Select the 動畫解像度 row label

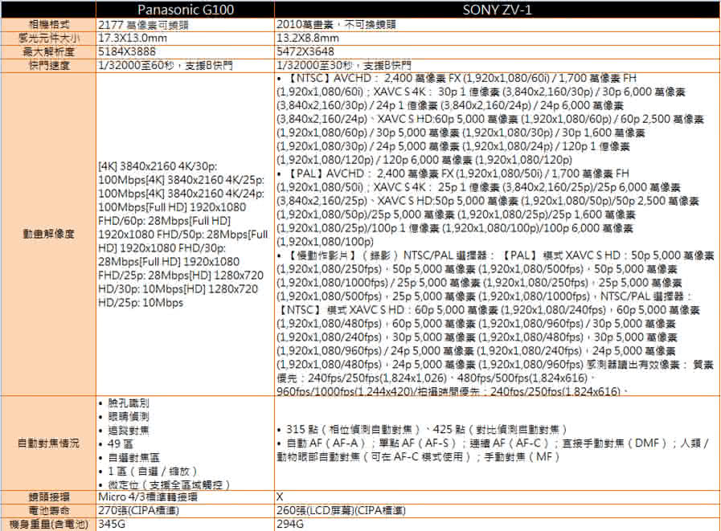pos(48,234)
